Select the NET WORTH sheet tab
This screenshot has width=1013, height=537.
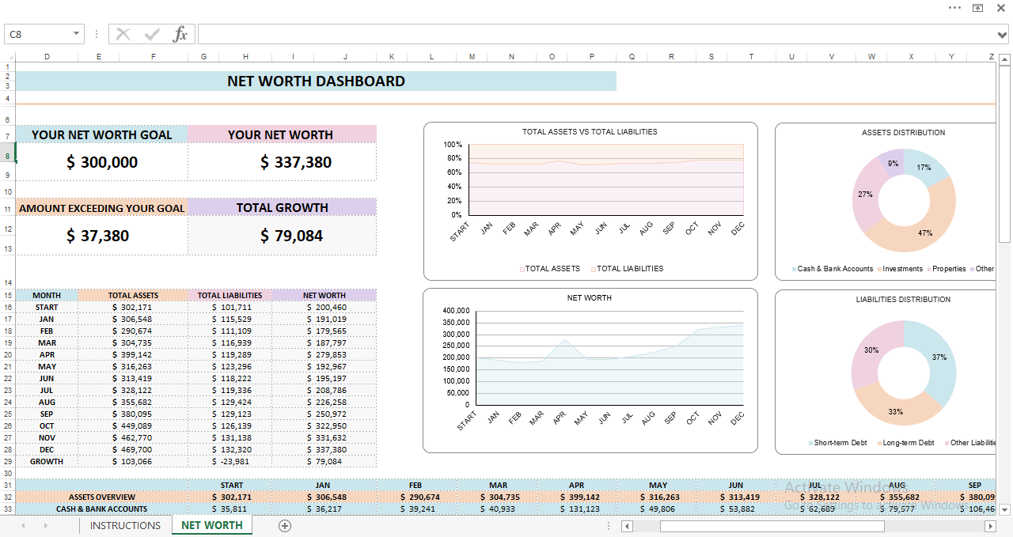coord(211,525)
